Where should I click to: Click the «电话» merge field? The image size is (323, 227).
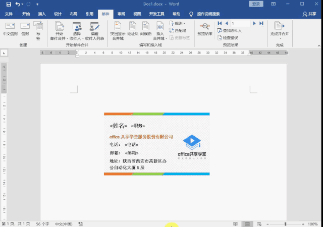(x=131, y=145)
